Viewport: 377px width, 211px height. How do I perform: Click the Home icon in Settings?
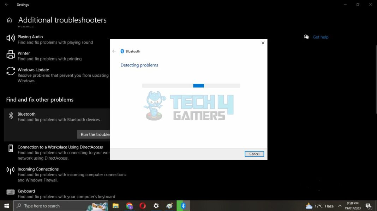pos(9,20)
